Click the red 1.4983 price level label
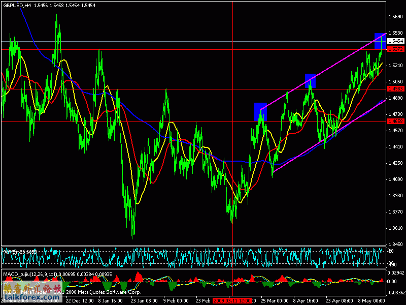406x305 pixels. 396,89
